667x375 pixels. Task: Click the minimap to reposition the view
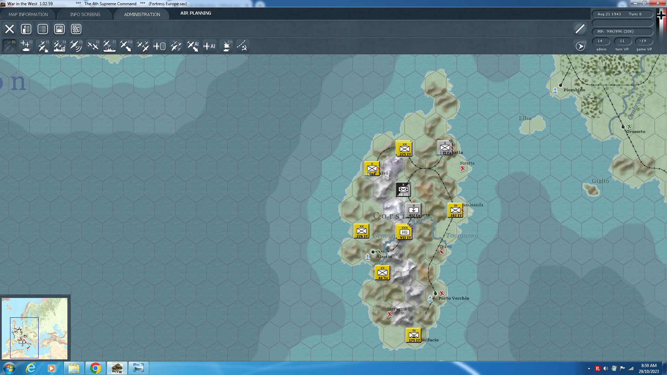coord(35,328)
